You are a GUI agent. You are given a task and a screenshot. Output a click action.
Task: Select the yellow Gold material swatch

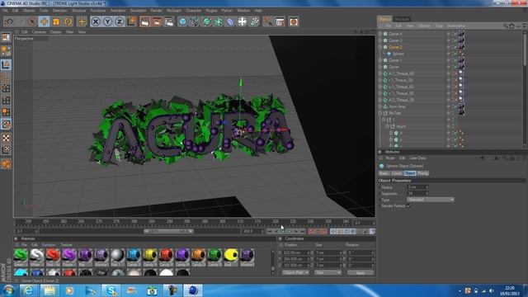pos(231,255)
